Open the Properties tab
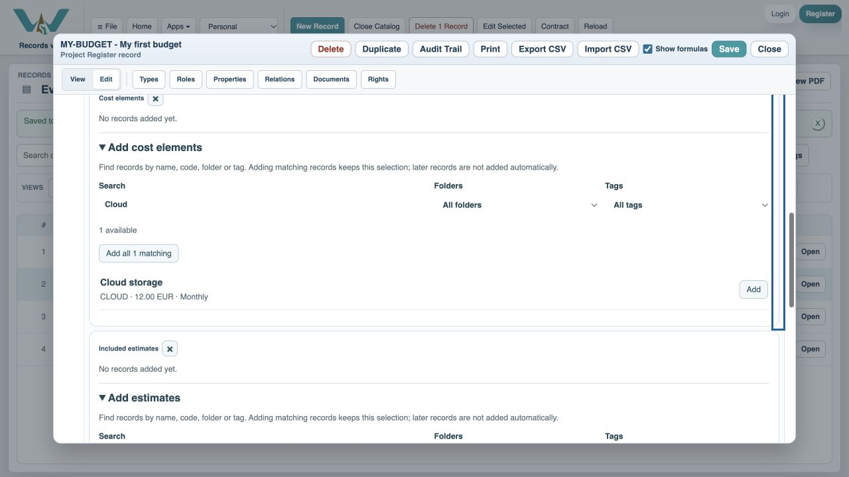 click(x=230, y=79)
